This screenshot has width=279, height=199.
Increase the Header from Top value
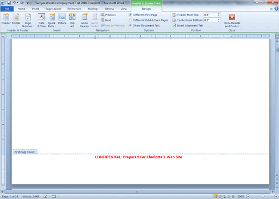click(x=218, y=14)
